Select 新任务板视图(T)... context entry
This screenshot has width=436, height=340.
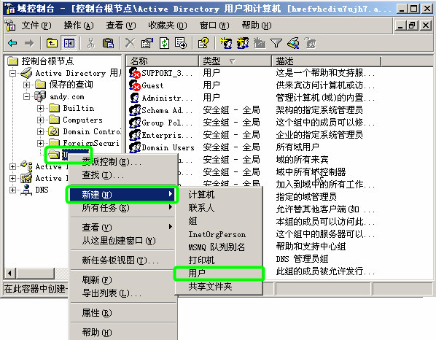[122, 260]
